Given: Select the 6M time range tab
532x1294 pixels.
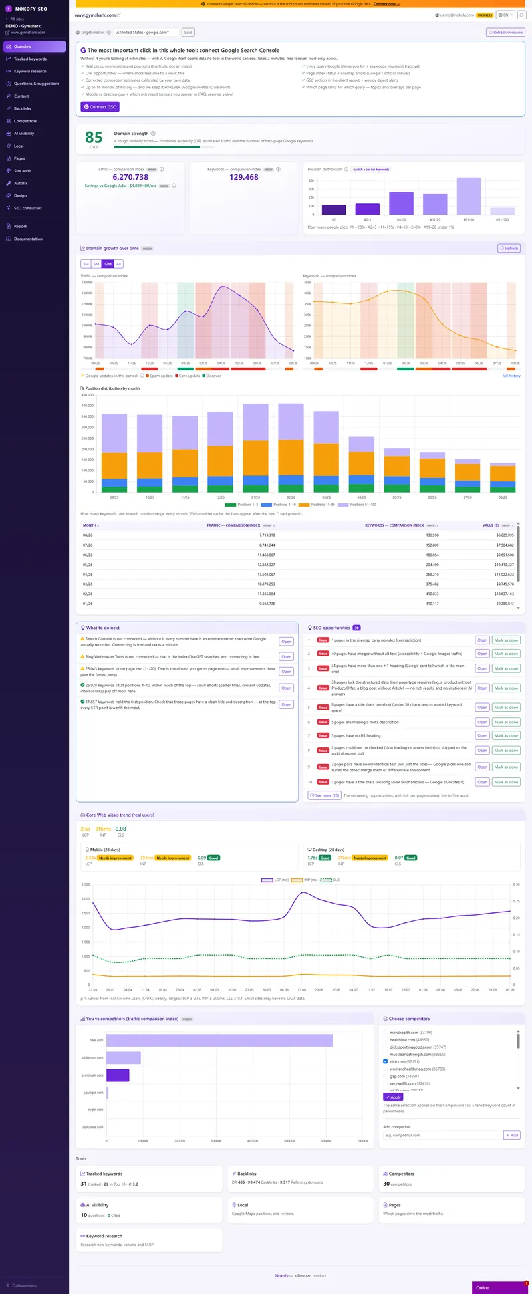Looking at the screenshot, I should click(96, 264).
